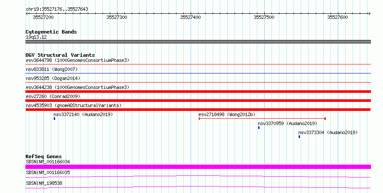383x193 pixels.
Task: Open the DGV Structural Variants track title
Action: point(60,55)
